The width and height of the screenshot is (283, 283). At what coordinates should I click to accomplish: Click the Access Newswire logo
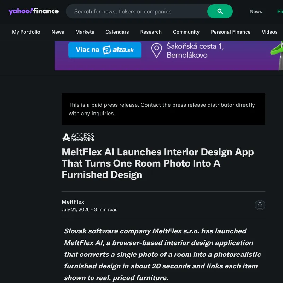tap(78, 137)
